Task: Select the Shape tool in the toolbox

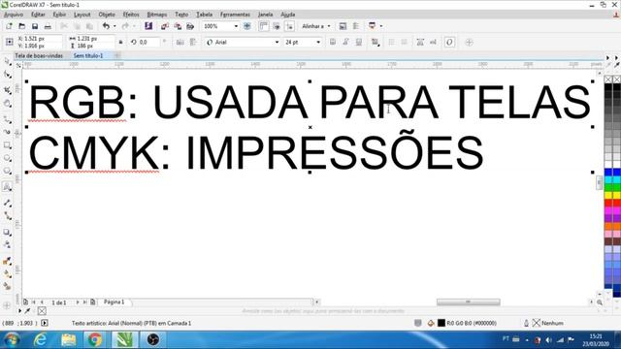Action: click(8, 75)
